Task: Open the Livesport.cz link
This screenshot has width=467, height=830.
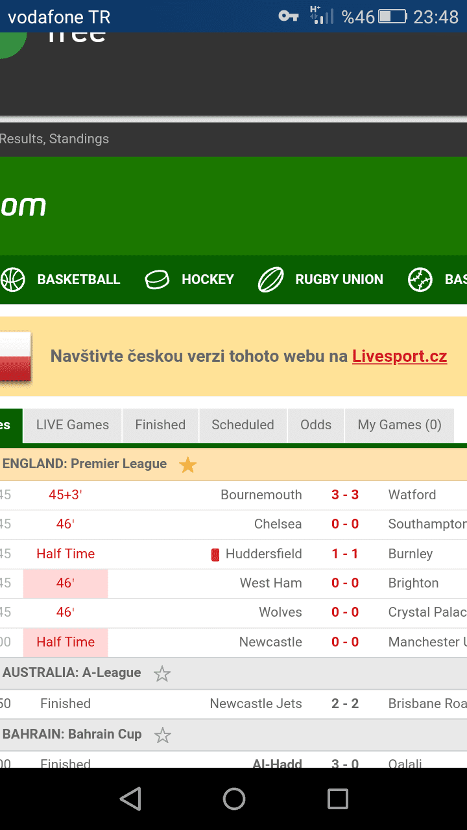Action: [400, 356]
